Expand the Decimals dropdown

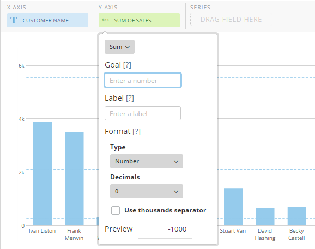(147, 191)
